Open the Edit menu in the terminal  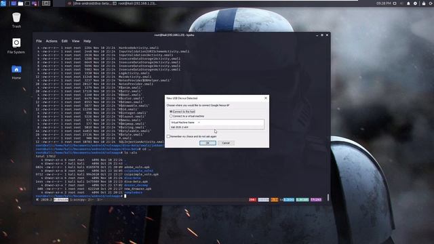pos(64,41)
